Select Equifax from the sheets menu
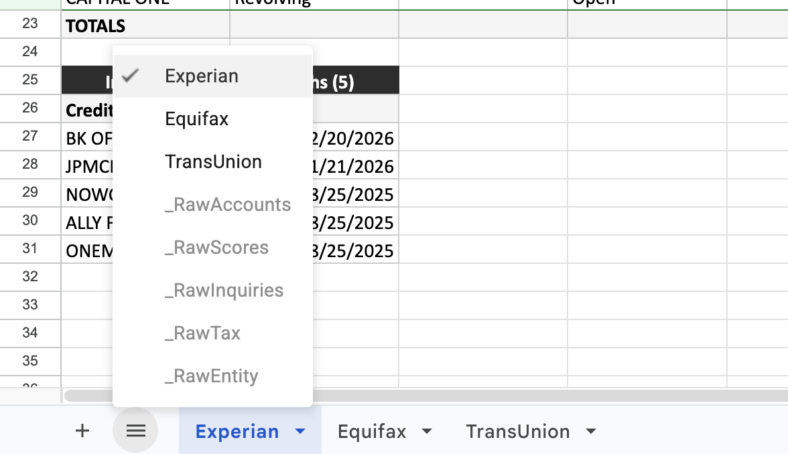The width and height of the screenshot is (788, 454). point(196,119)
